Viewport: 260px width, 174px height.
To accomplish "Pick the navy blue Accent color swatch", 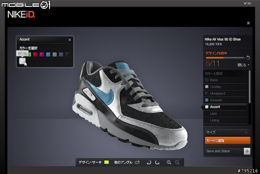I will click(61, 55).
